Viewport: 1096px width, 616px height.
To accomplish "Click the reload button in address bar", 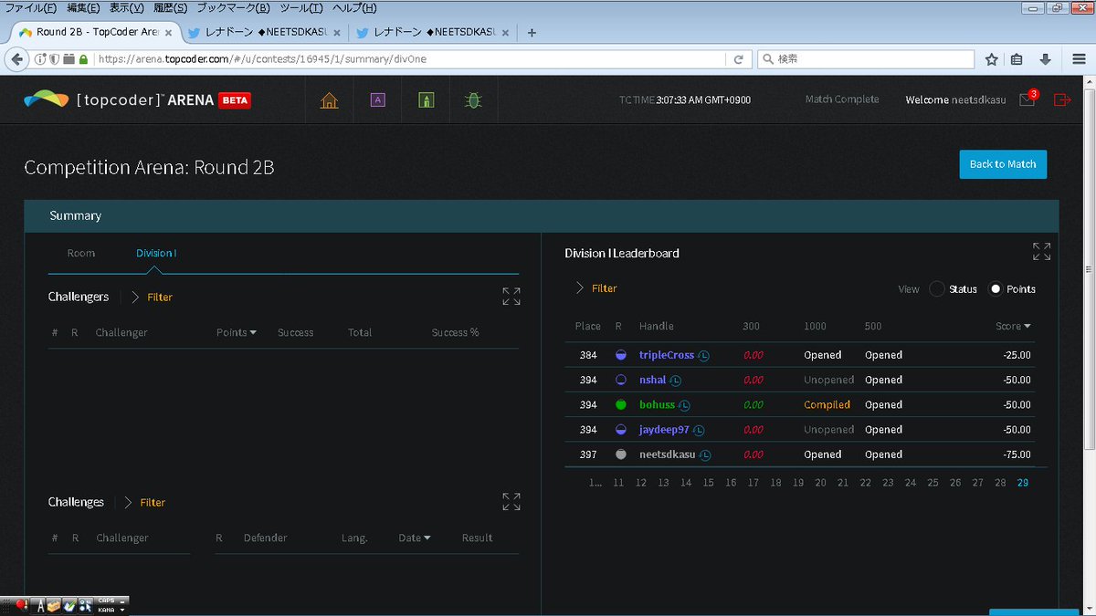I will click(x=738, y=59).
